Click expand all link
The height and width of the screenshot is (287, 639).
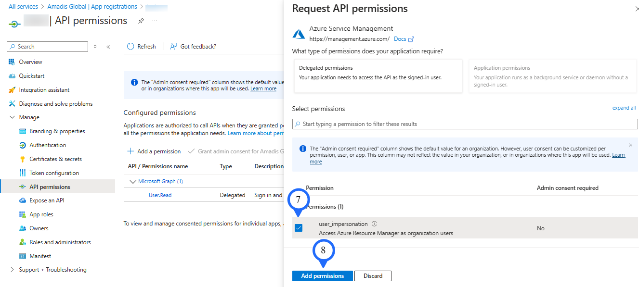(624, 108)
